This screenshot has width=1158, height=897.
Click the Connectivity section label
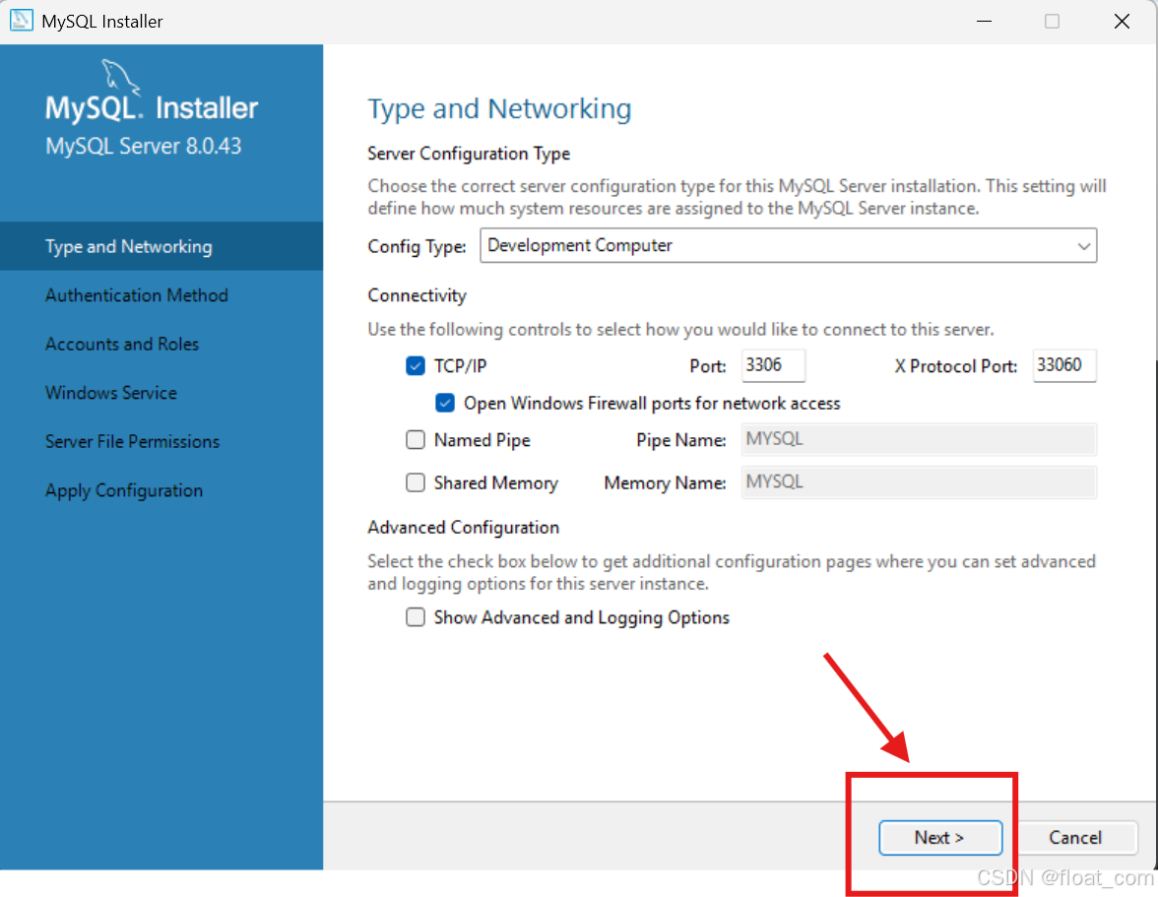coord(418,295)
